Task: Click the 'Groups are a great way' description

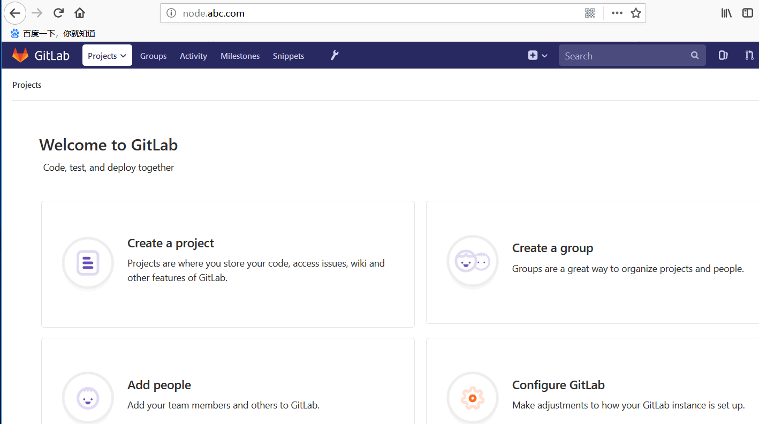Action: pos(628,269)
